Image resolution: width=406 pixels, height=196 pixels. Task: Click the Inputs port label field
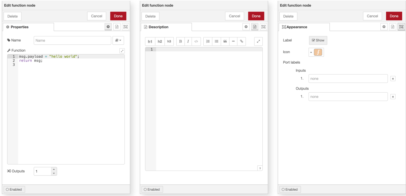(348, 79)
